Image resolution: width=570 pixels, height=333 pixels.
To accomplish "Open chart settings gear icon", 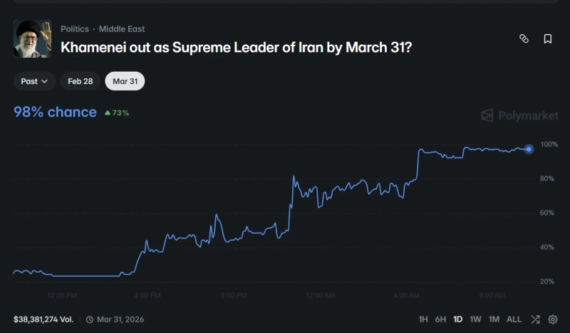I will click(x=553, y=319).
